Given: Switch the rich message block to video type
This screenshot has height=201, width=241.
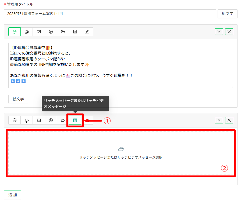Looking at the screenshot, I should coord(51,120).
